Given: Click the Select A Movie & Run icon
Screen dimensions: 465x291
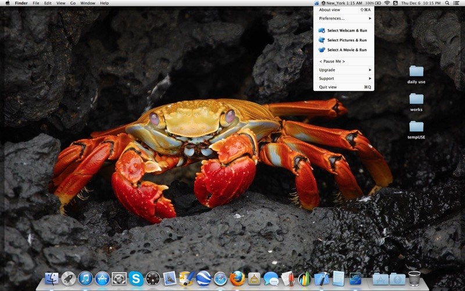Looking at the screenshot, I should click(x=321, y=50).
